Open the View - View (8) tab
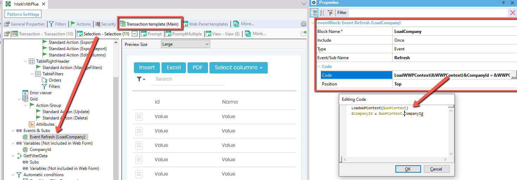Screen dimensions: 517x180 click(x=222, y=34)
